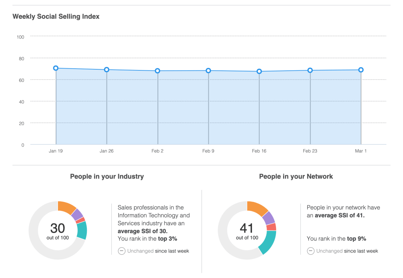Click the People in your Network heading
This screenshot has height=278, width=403.
click(x=296, y=176)
